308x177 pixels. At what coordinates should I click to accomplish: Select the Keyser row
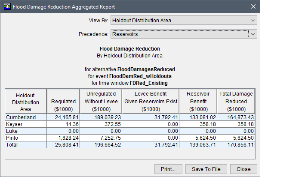point(130,124)
